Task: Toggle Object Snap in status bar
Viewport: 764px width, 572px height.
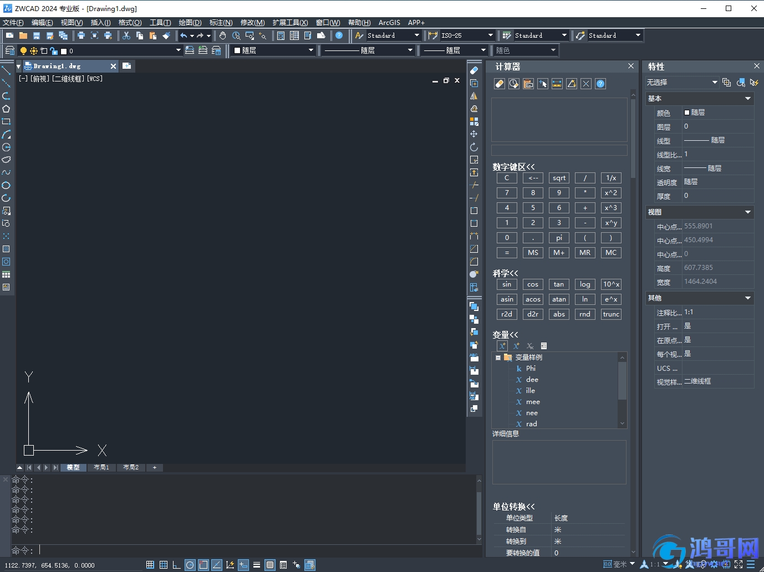Action: (203, 565)
